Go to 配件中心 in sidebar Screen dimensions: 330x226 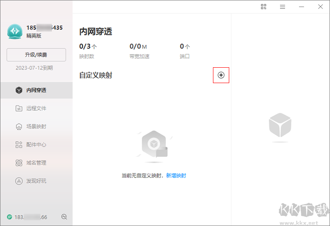[x=36, y=144]
